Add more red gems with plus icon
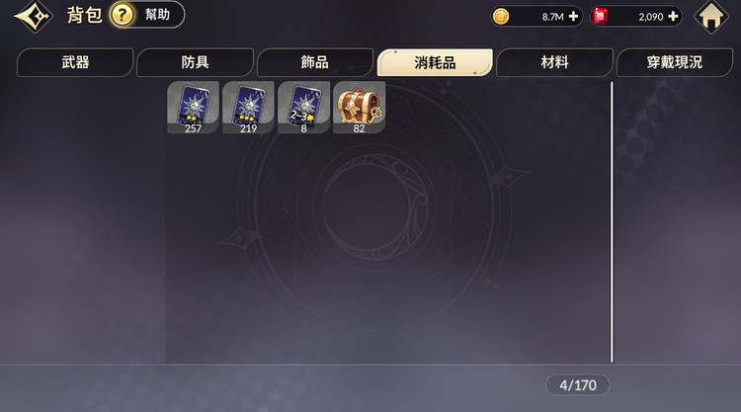 pos(673,17)
